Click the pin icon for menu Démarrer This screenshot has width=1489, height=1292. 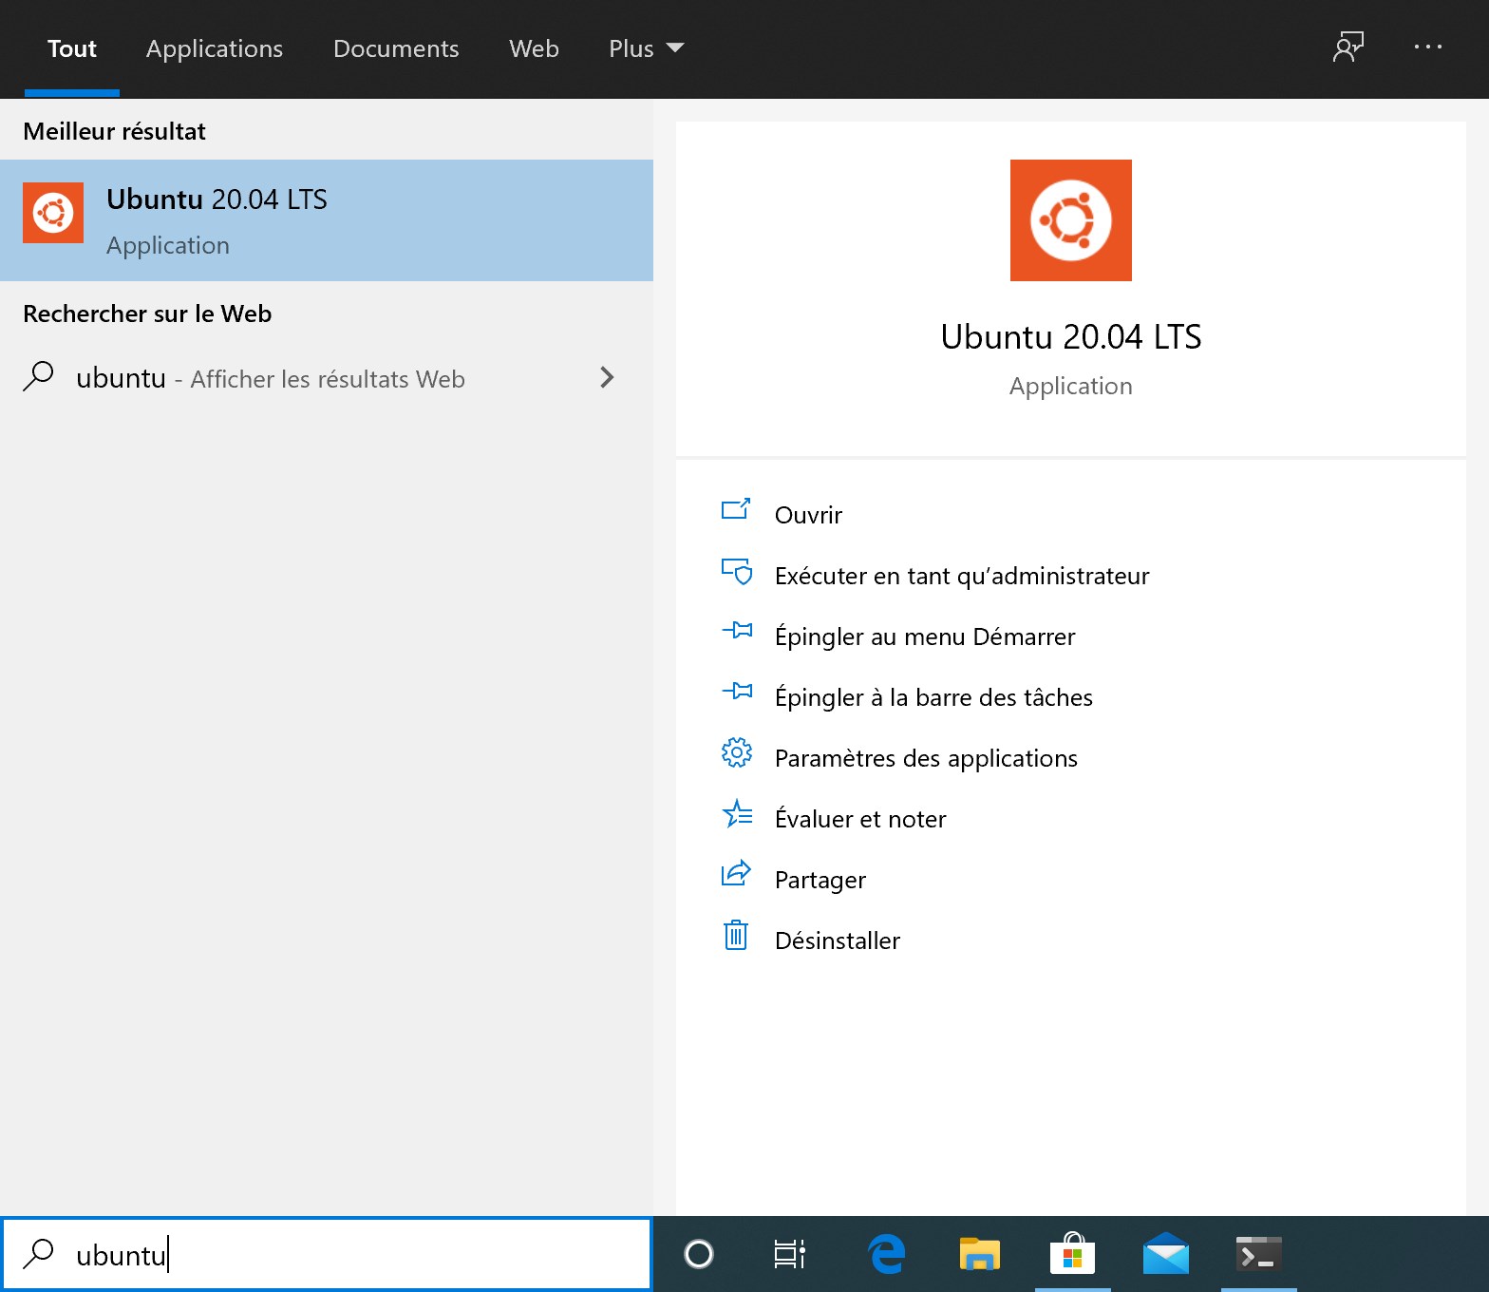click(x=737, y=630)
